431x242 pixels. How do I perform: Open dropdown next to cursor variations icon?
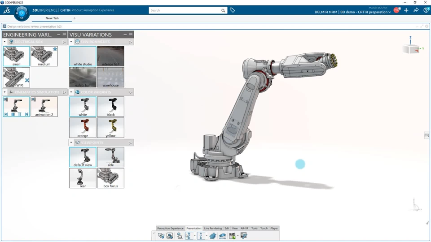coord(194,236)
